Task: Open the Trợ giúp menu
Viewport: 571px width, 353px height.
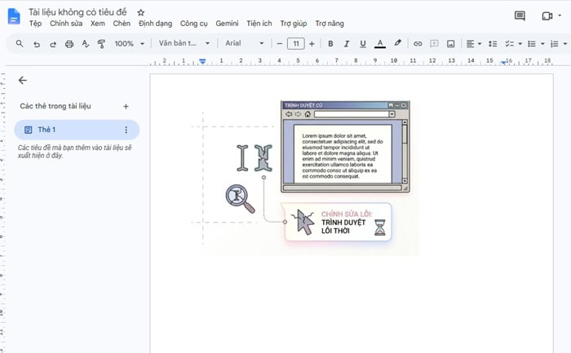Action: click(x=294, y=24)
